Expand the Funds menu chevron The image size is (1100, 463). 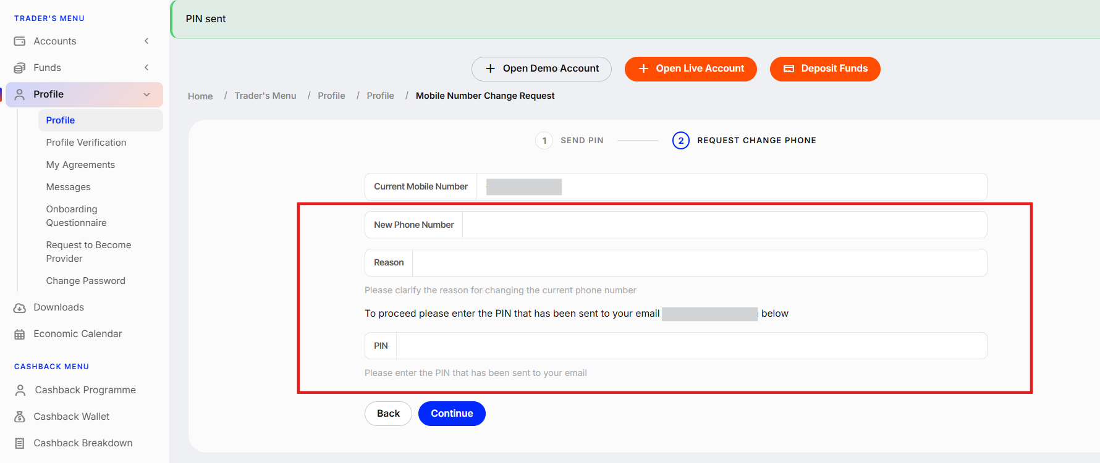coord(146,68)
